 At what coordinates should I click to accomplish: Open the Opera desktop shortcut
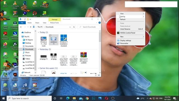pos(35,14)
